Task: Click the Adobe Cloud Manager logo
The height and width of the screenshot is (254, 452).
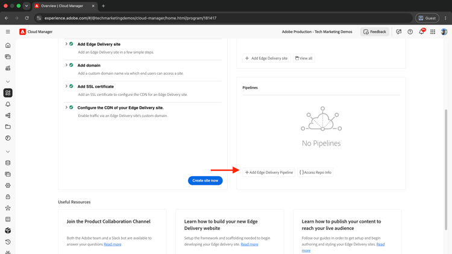Action: click(x=22, y=32)
